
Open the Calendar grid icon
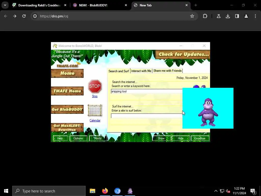click(95, 110)
